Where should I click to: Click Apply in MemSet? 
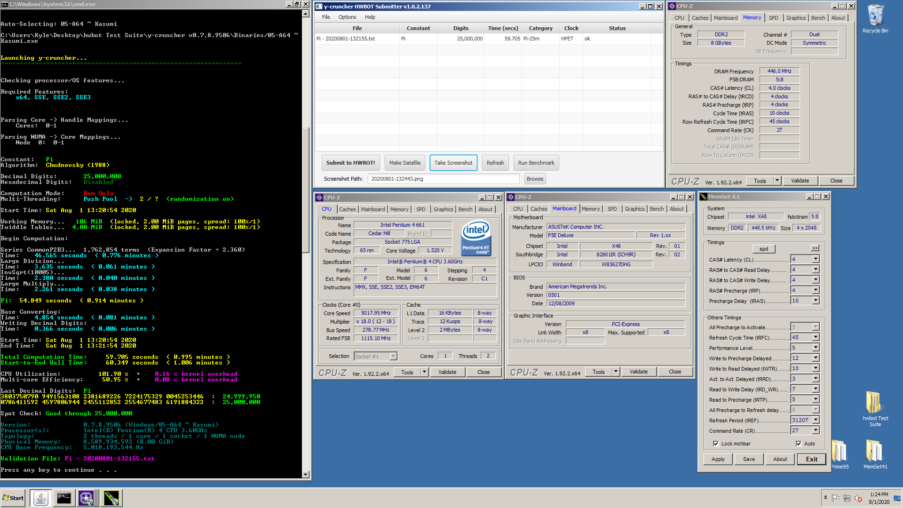click(718, 459)
